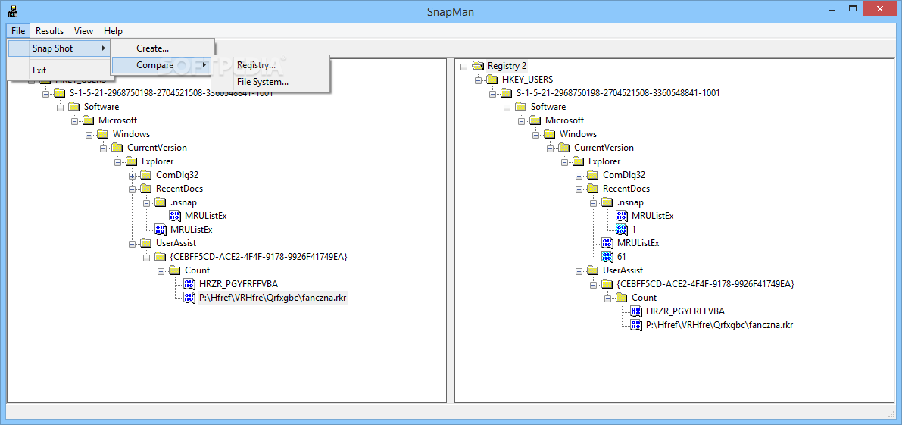The width and height of the screenshot is (902, 425).
Task: Select the Registry 2 root label
Action: 507,66
